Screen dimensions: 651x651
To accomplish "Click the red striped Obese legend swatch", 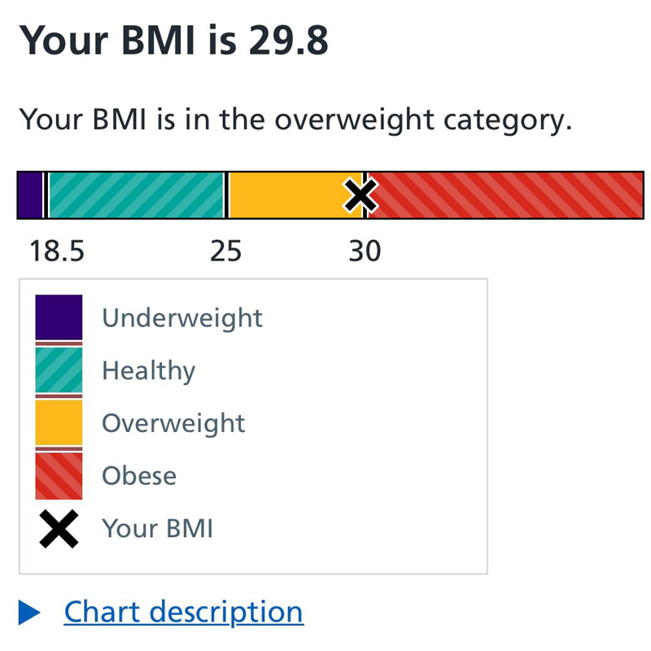I will tap(59, 476).
